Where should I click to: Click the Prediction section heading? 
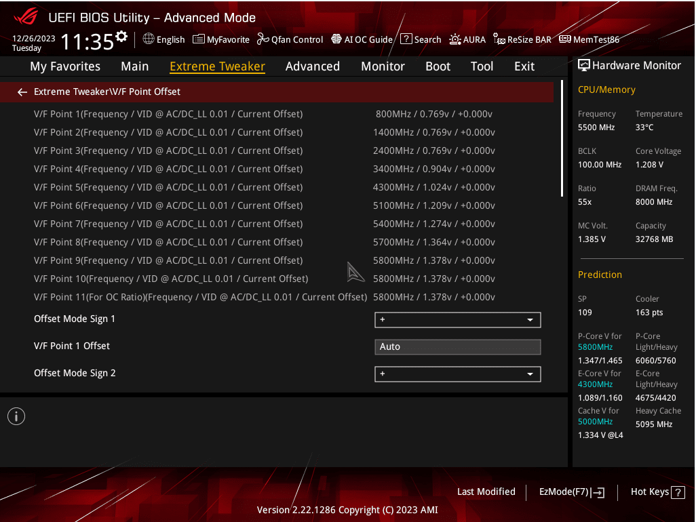(x=600, y=275)
